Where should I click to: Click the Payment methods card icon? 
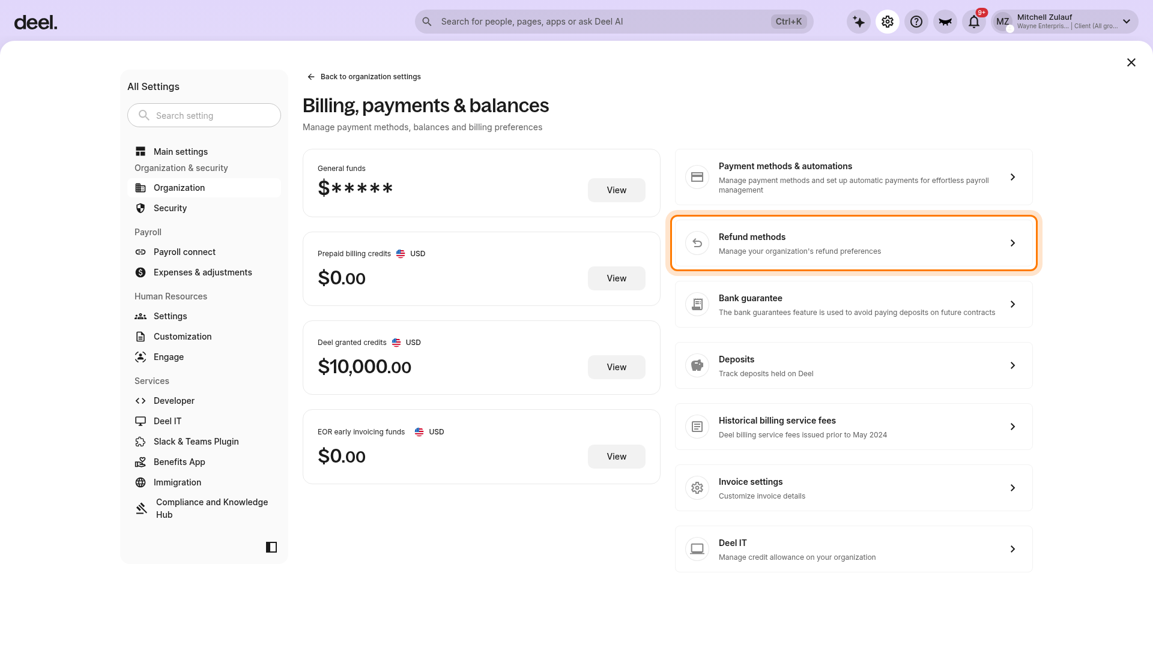[697, 177]
